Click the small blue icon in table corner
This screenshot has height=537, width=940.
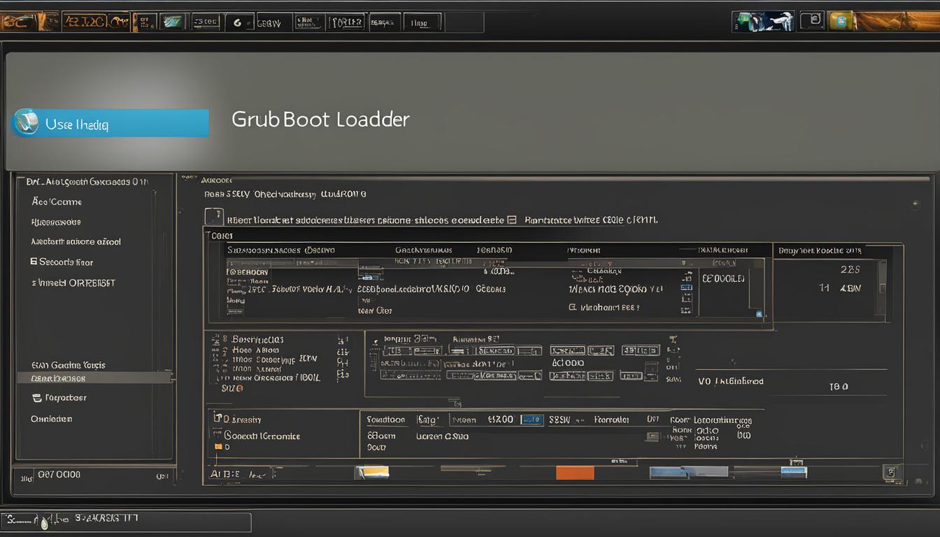pyautogui.click(x=759, y=315)
